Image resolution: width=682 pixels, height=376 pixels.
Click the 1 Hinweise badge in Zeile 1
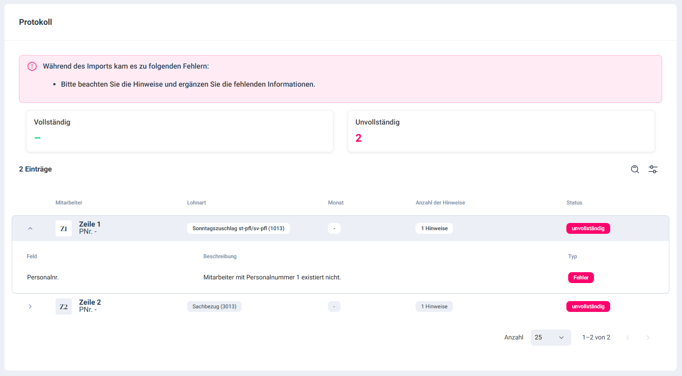pyautogui.click(x=434, y=228)
